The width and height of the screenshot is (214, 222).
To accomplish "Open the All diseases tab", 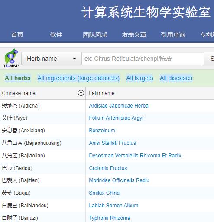I will [176, 78].
